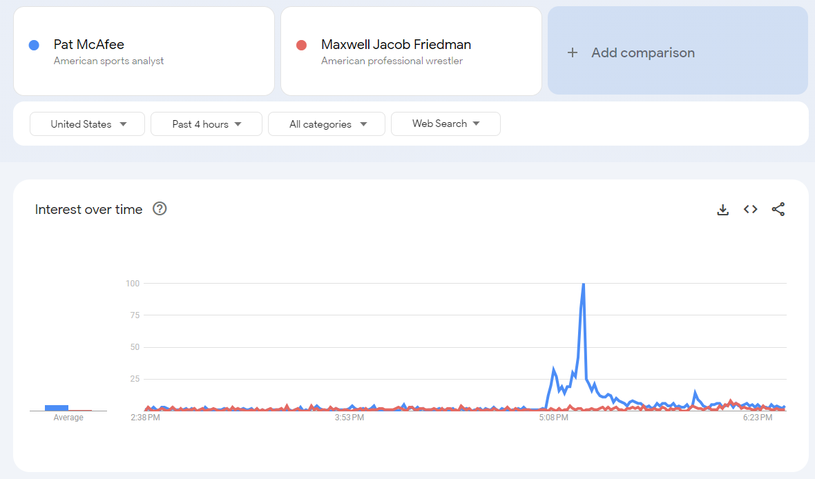Click the Interest over time heading
815x479 pixels.
(x=88, y=209)
